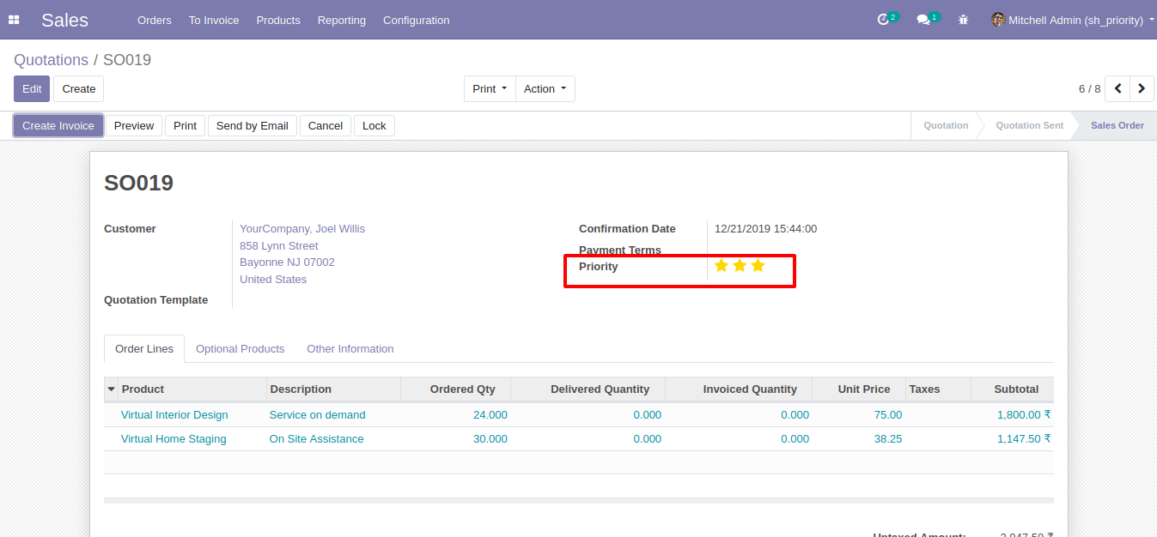Set priority to second star
1157x537 pixels.
[x=740, y=266]
